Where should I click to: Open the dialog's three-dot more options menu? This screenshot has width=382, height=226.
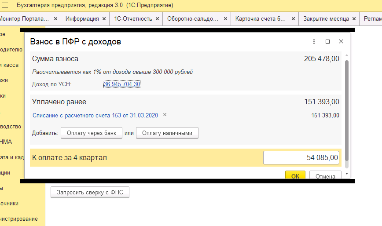pyautogui.click(x=314, y=42)
